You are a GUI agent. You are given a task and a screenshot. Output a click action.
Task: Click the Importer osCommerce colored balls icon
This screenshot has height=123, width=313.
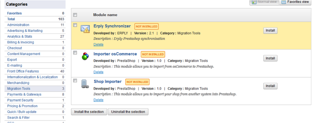click(x=85, y=56)
